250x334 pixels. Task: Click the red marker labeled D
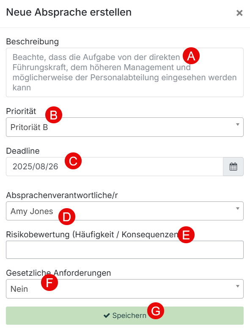point(67,217)
